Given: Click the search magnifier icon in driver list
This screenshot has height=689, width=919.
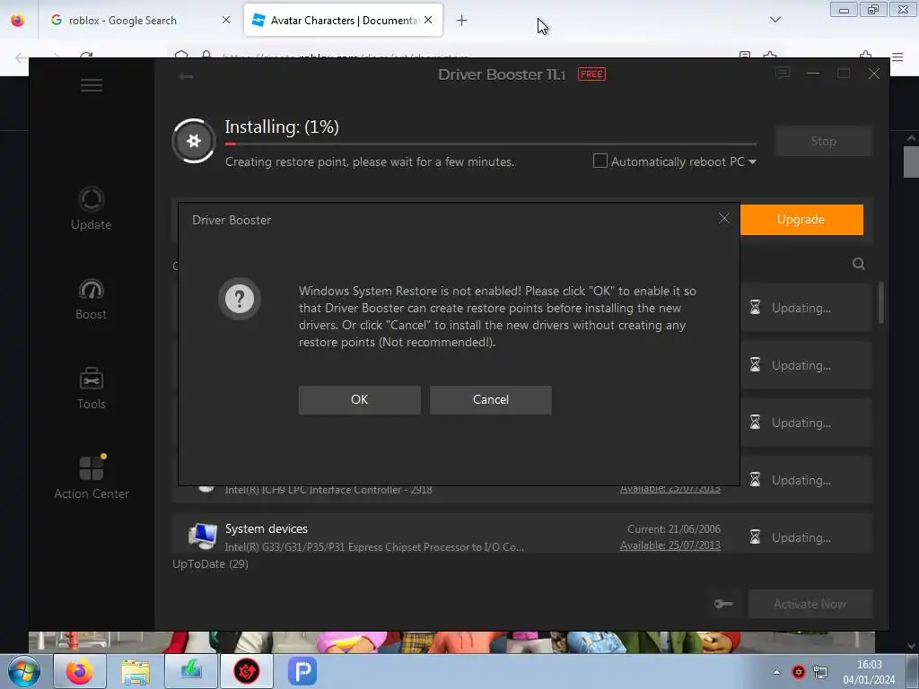Looking at the screenshot, I should tap(859, 264).
